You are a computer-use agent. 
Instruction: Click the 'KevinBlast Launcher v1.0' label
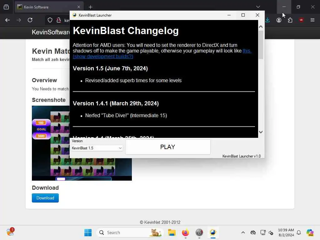[242, 156]
